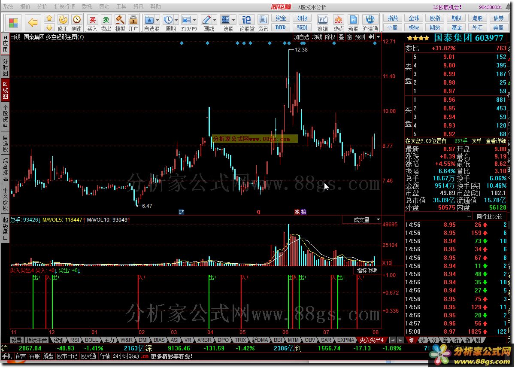Click the 周期 period clock icon
515x368 pixels.
coord(168,20)
